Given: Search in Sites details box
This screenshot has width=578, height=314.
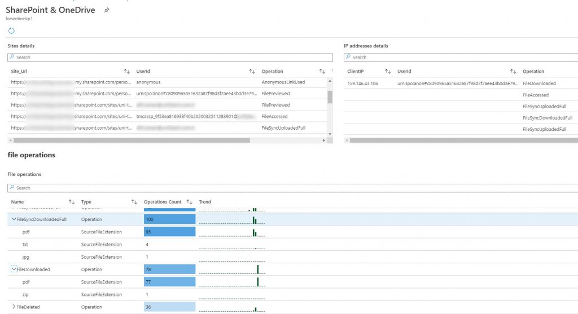Looking at the screenshot, I should [x=170, y=58].
